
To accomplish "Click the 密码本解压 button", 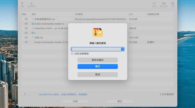I will (97, 60).
